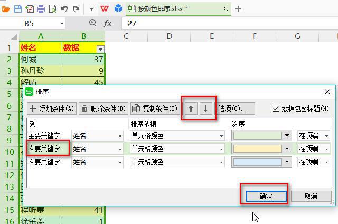The image size is (338, 224).
Task: Select 主要关键字 row label
Action: tap(44, 136)
